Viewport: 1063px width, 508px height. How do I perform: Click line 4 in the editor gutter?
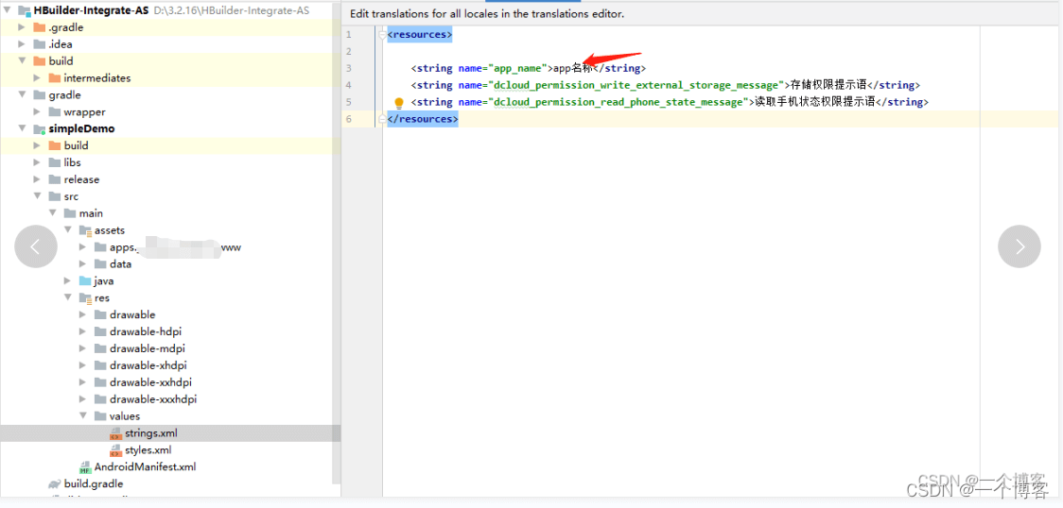point(349,85)
